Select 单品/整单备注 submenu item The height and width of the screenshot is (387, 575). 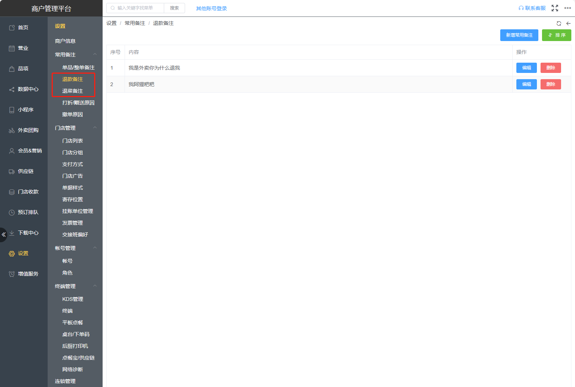tap(78, 67)
